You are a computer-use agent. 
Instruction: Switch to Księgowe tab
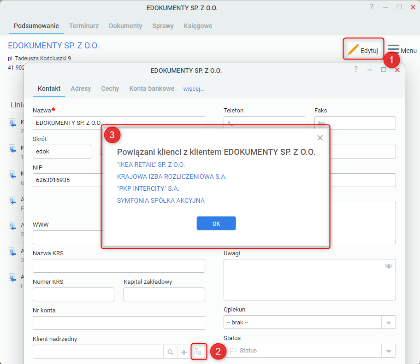(198, 26)
